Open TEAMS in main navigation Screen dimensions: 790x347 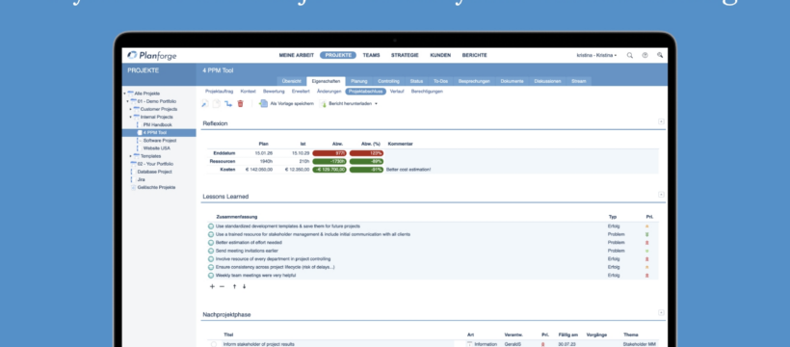click(x=371, y=56)
